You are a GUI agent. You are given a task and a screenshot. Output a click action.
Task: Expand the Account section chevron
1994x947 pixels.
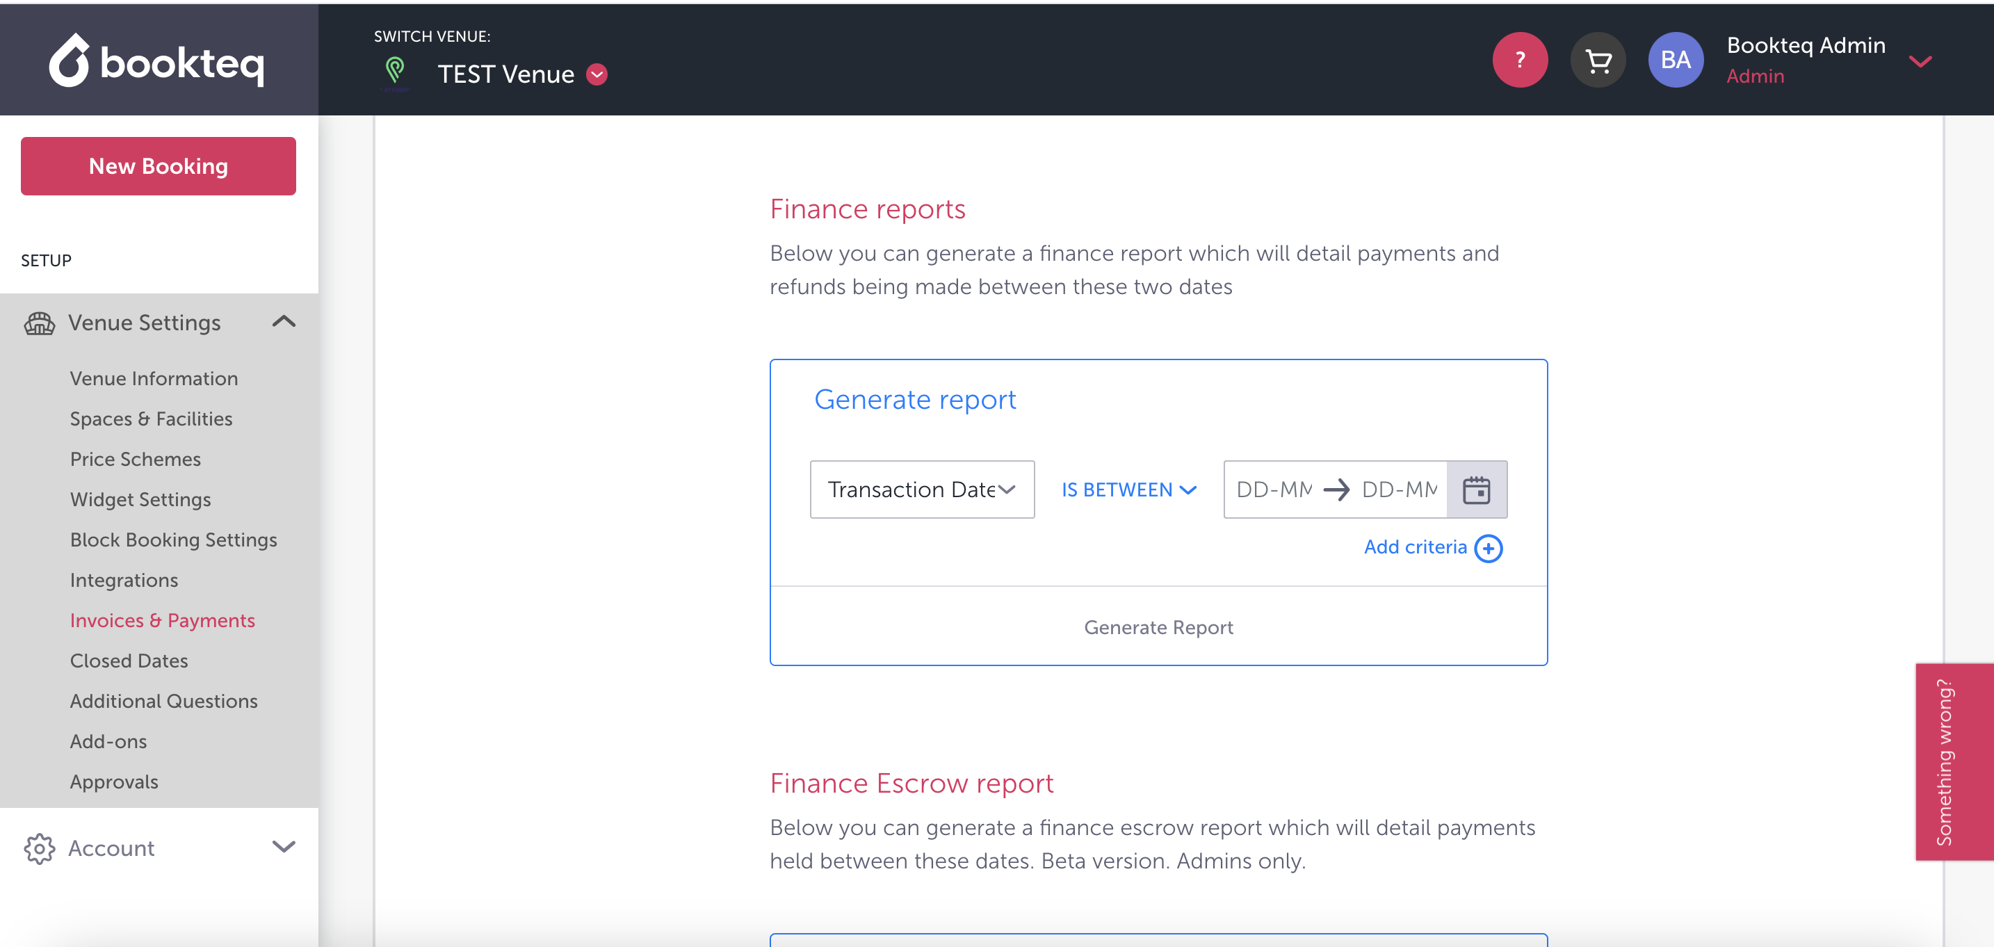point(284,846)
